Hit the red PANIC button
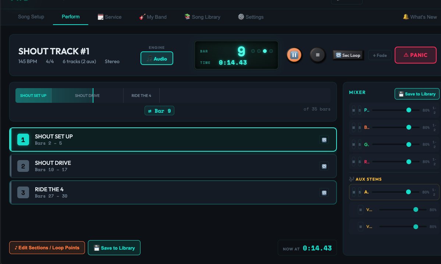The height and width of the screenshot is (264, 441). tap(415, 55)
